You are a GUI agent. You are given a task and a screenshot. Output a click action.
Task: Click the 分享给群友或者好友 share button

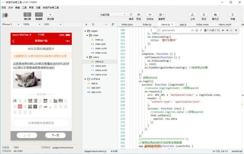coord(41,123)
